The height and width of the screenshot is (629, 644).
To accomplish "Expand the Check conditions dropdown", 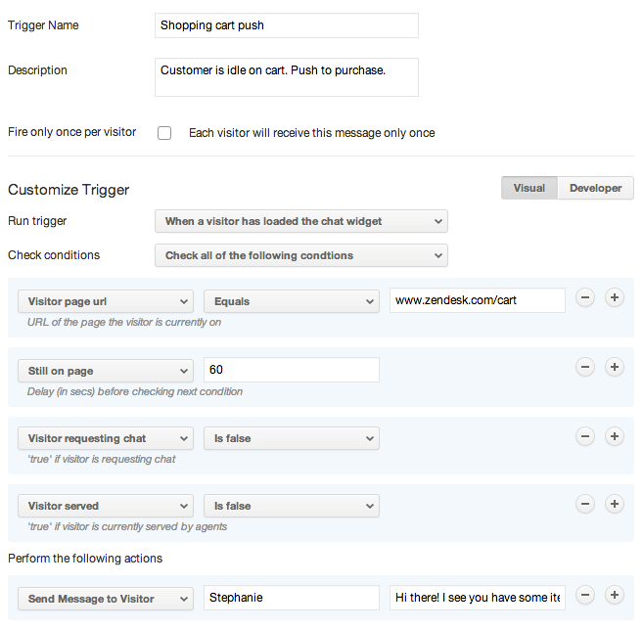I will pos(300,255).
